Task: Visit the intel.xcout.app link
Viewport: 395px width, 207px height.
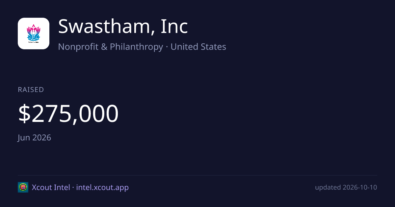Action: [x=102, y=188]
